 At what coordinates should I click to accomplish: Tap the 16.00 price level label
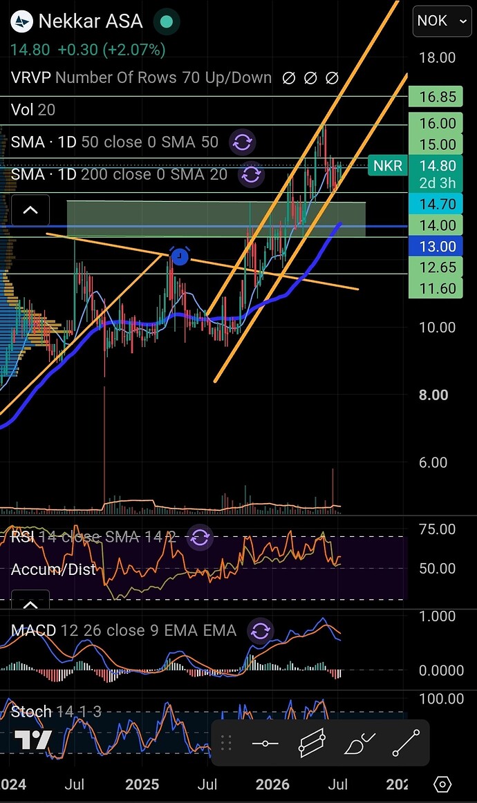click(x=436, y=124)
